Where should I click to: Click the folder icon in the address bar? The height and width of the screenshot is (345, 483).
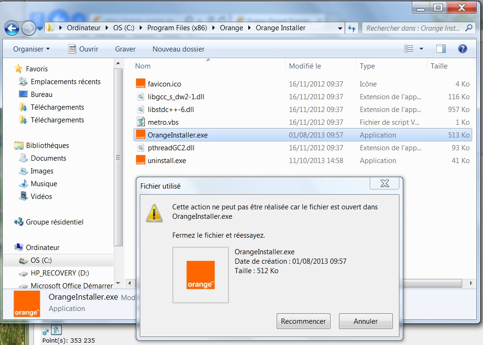click(50, 28)
